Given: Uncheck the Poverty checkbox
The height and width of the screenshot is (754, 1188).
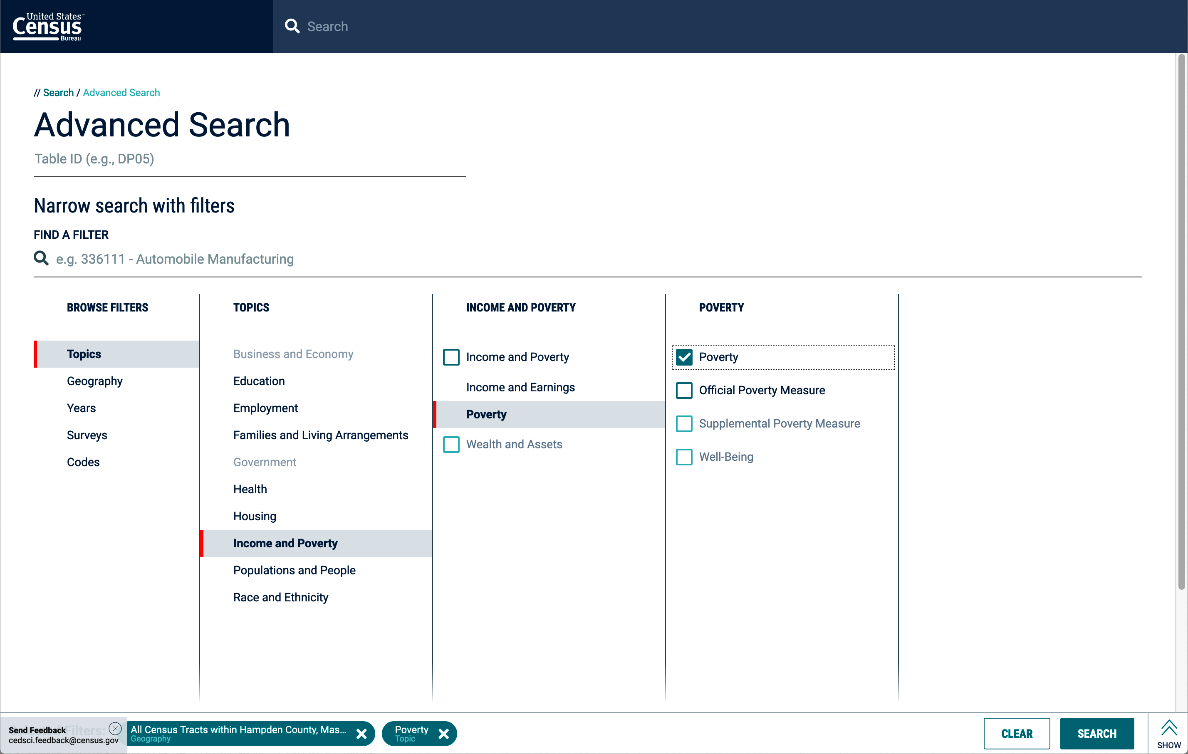Looking at the screenshot, I should 684,357.
